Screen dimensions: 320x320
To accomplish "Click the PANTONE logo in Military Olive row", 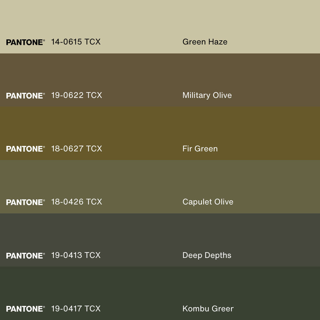I will [x=25, y=96].
